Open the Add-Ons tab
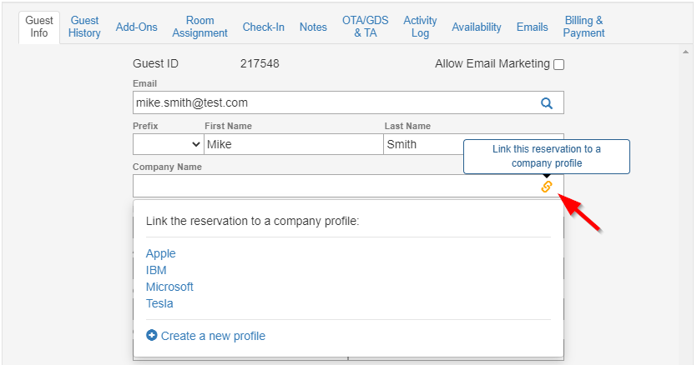The height and width of the screenshot is (365, 697). coord(137,27)
